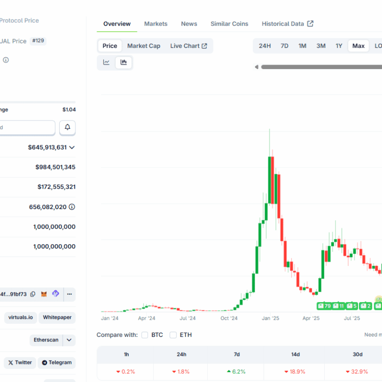Open the Whitepaper link
The image size is (382, 382).
57,317
